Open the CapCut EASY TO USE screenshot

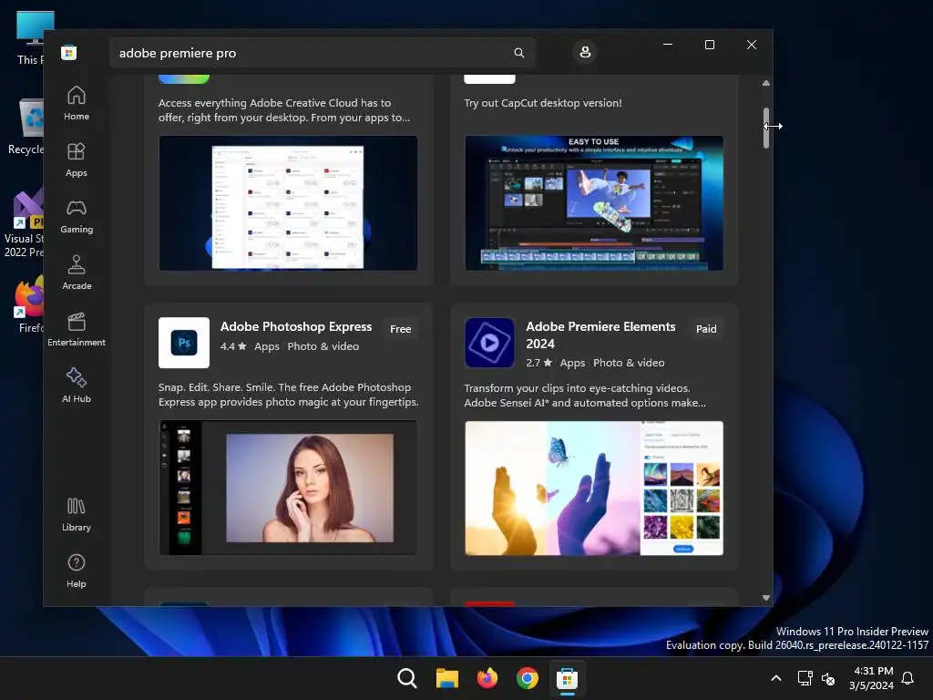(x=594, y=203)
